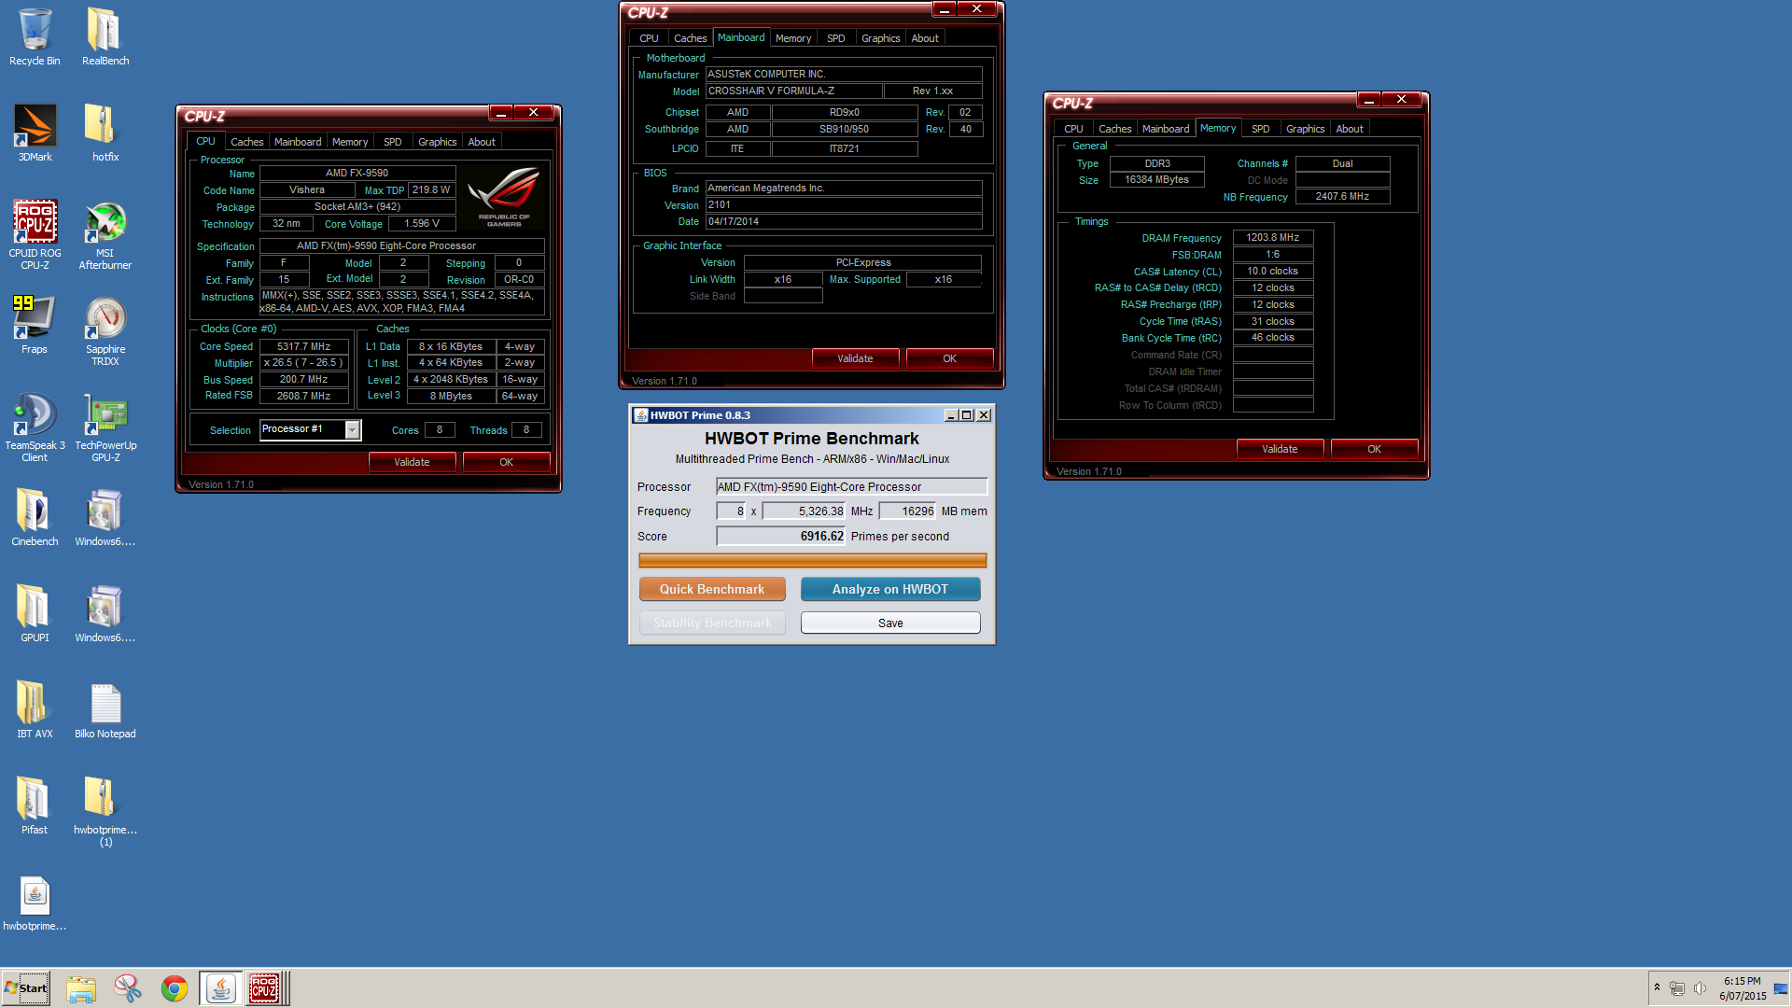Open About tab in left CPU-Z window
Screen dimensions: 1792x1008
tap(482, 142)
